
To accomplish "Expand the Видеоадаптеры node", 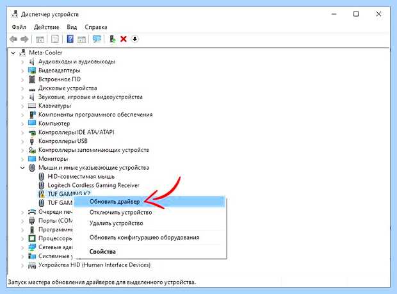I will (x=22, y=70).
